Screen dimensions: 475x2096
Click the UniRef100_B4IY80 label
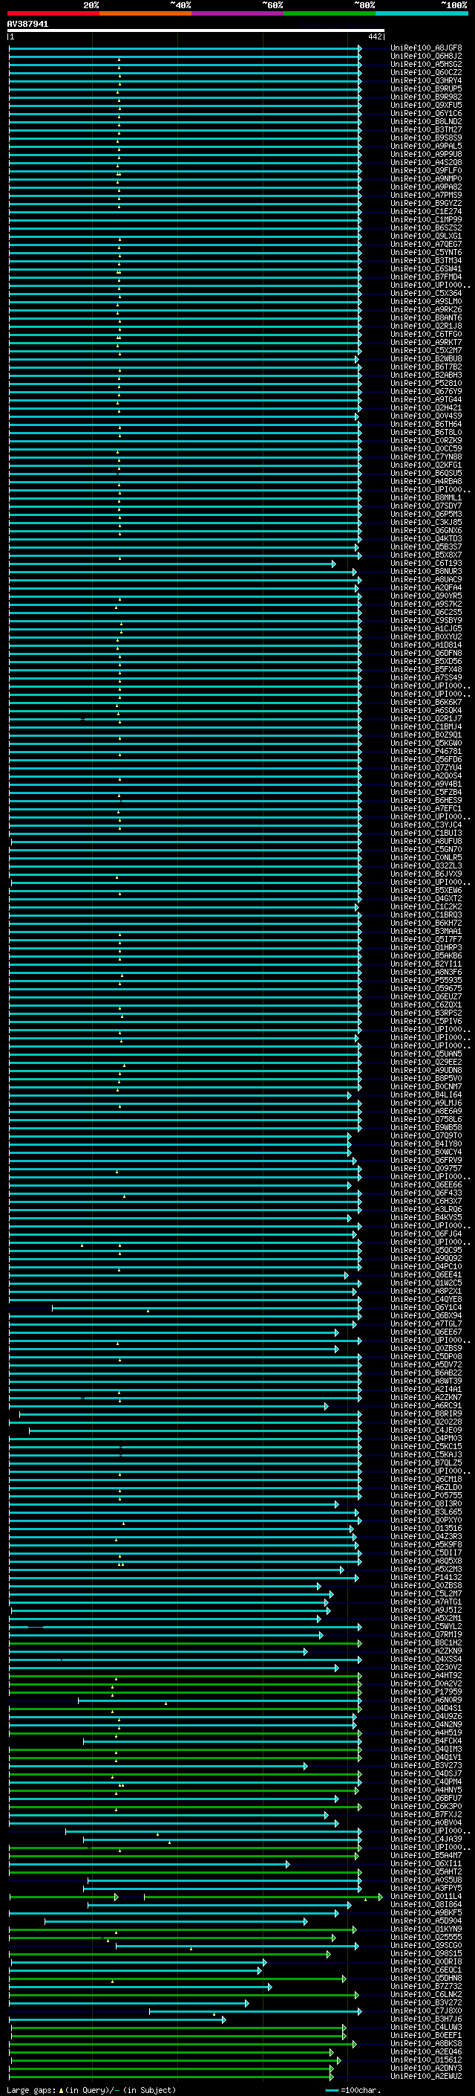[x=426, y=1144]
